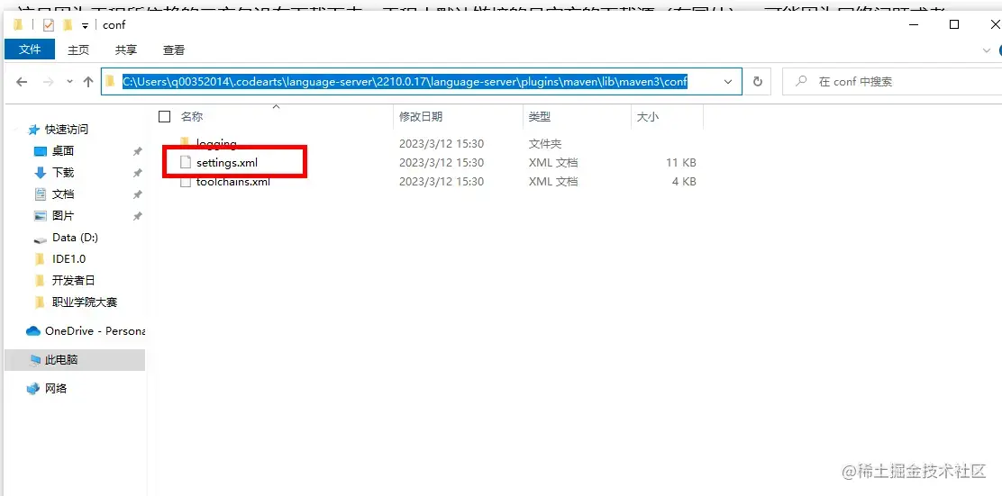Sort by 名称 column header
Viewport: 1002px width, 496px height.
click(x=192, y=117)
